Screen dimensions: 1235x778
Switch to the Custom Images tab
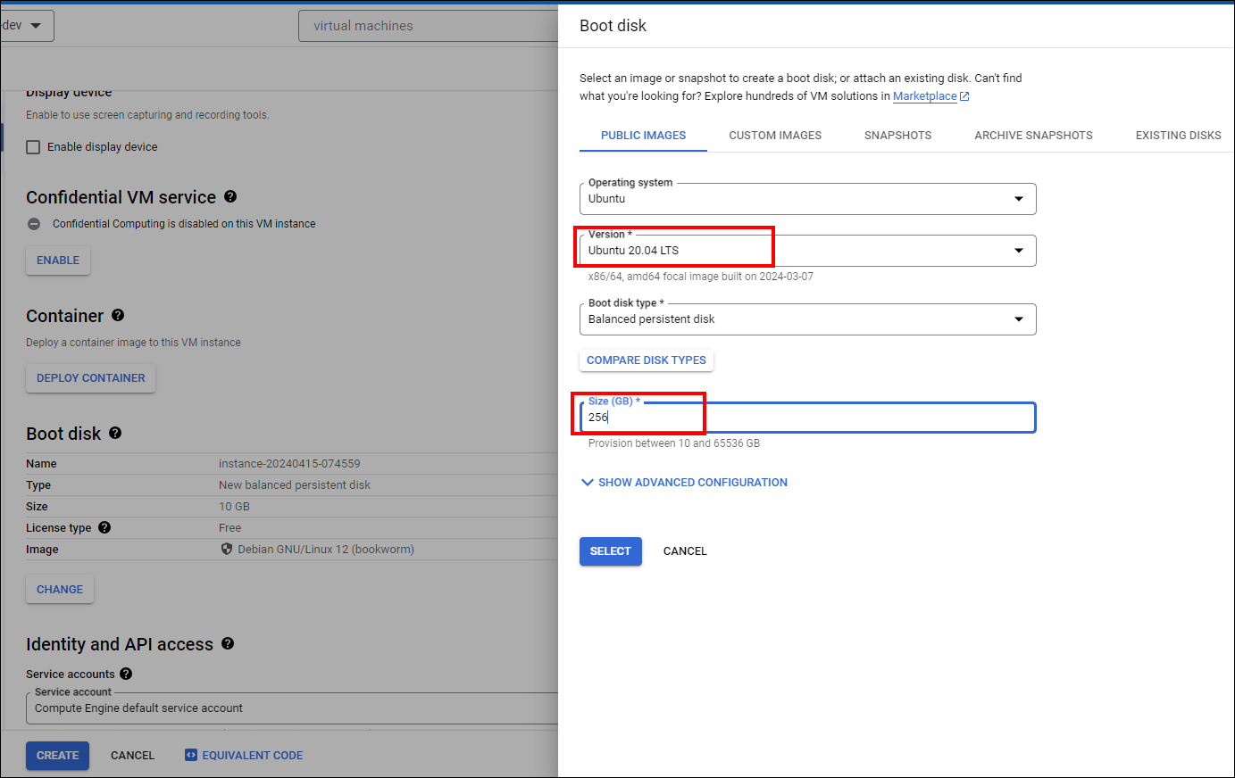point(774,136)
